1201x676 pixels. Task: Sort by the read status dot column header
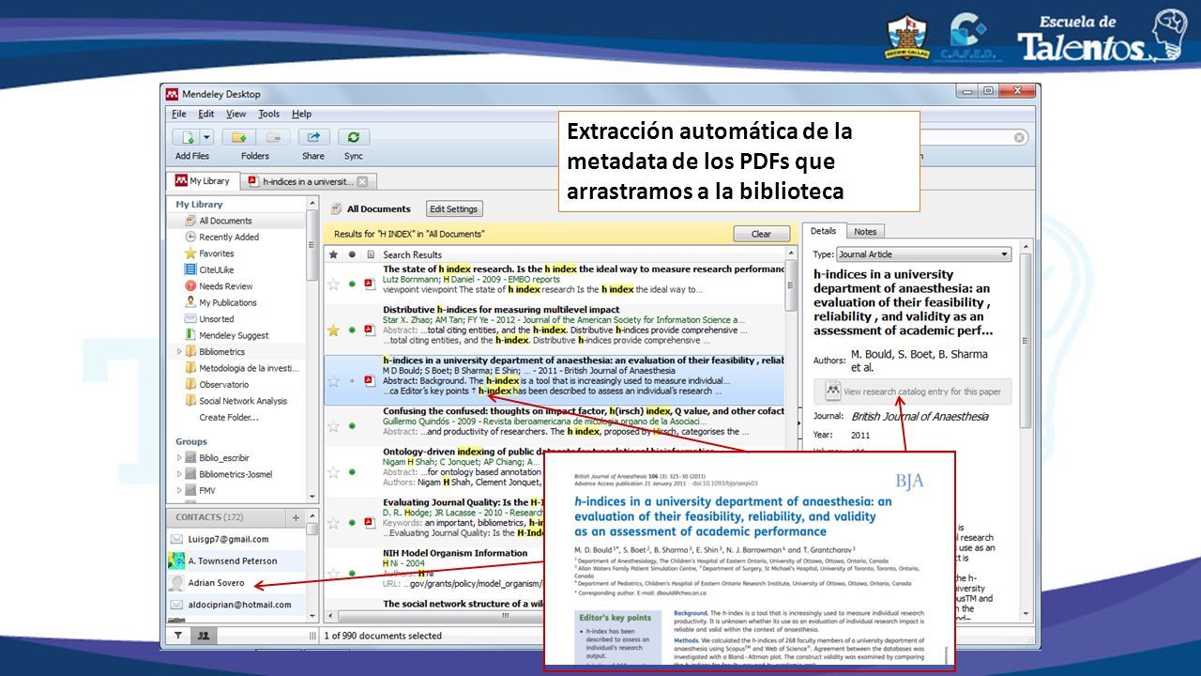[x=352, y=254]
